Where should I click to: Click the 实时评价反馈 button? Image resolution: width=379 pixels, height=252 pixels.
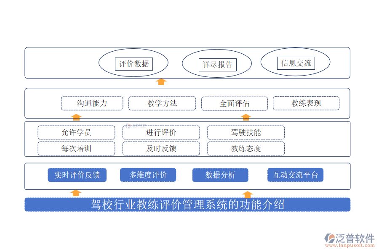(77, 175)
